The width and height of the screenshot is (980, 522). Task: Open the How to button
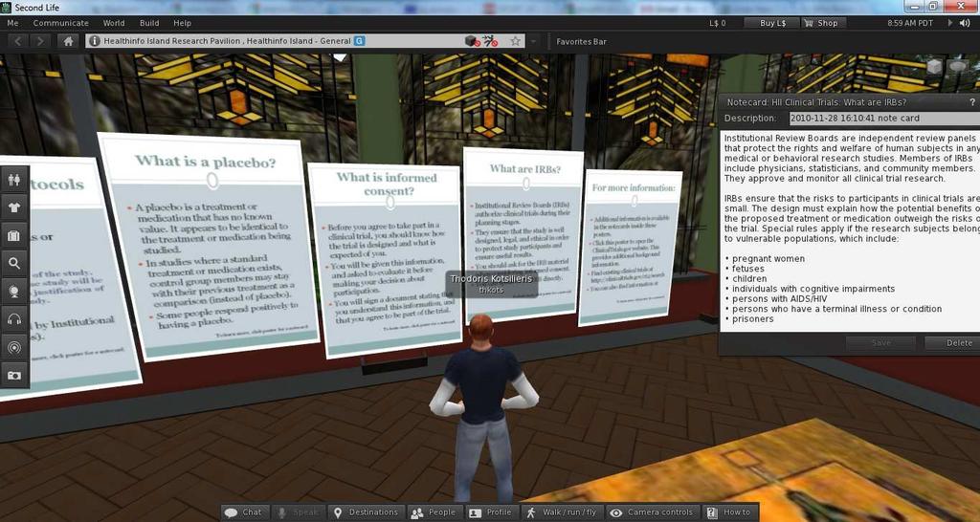[x=729, y=512]
